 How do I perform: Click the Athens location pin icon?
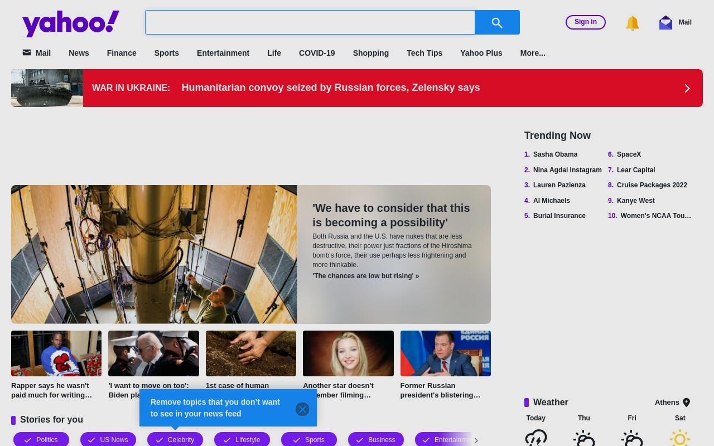pos(687,403)
